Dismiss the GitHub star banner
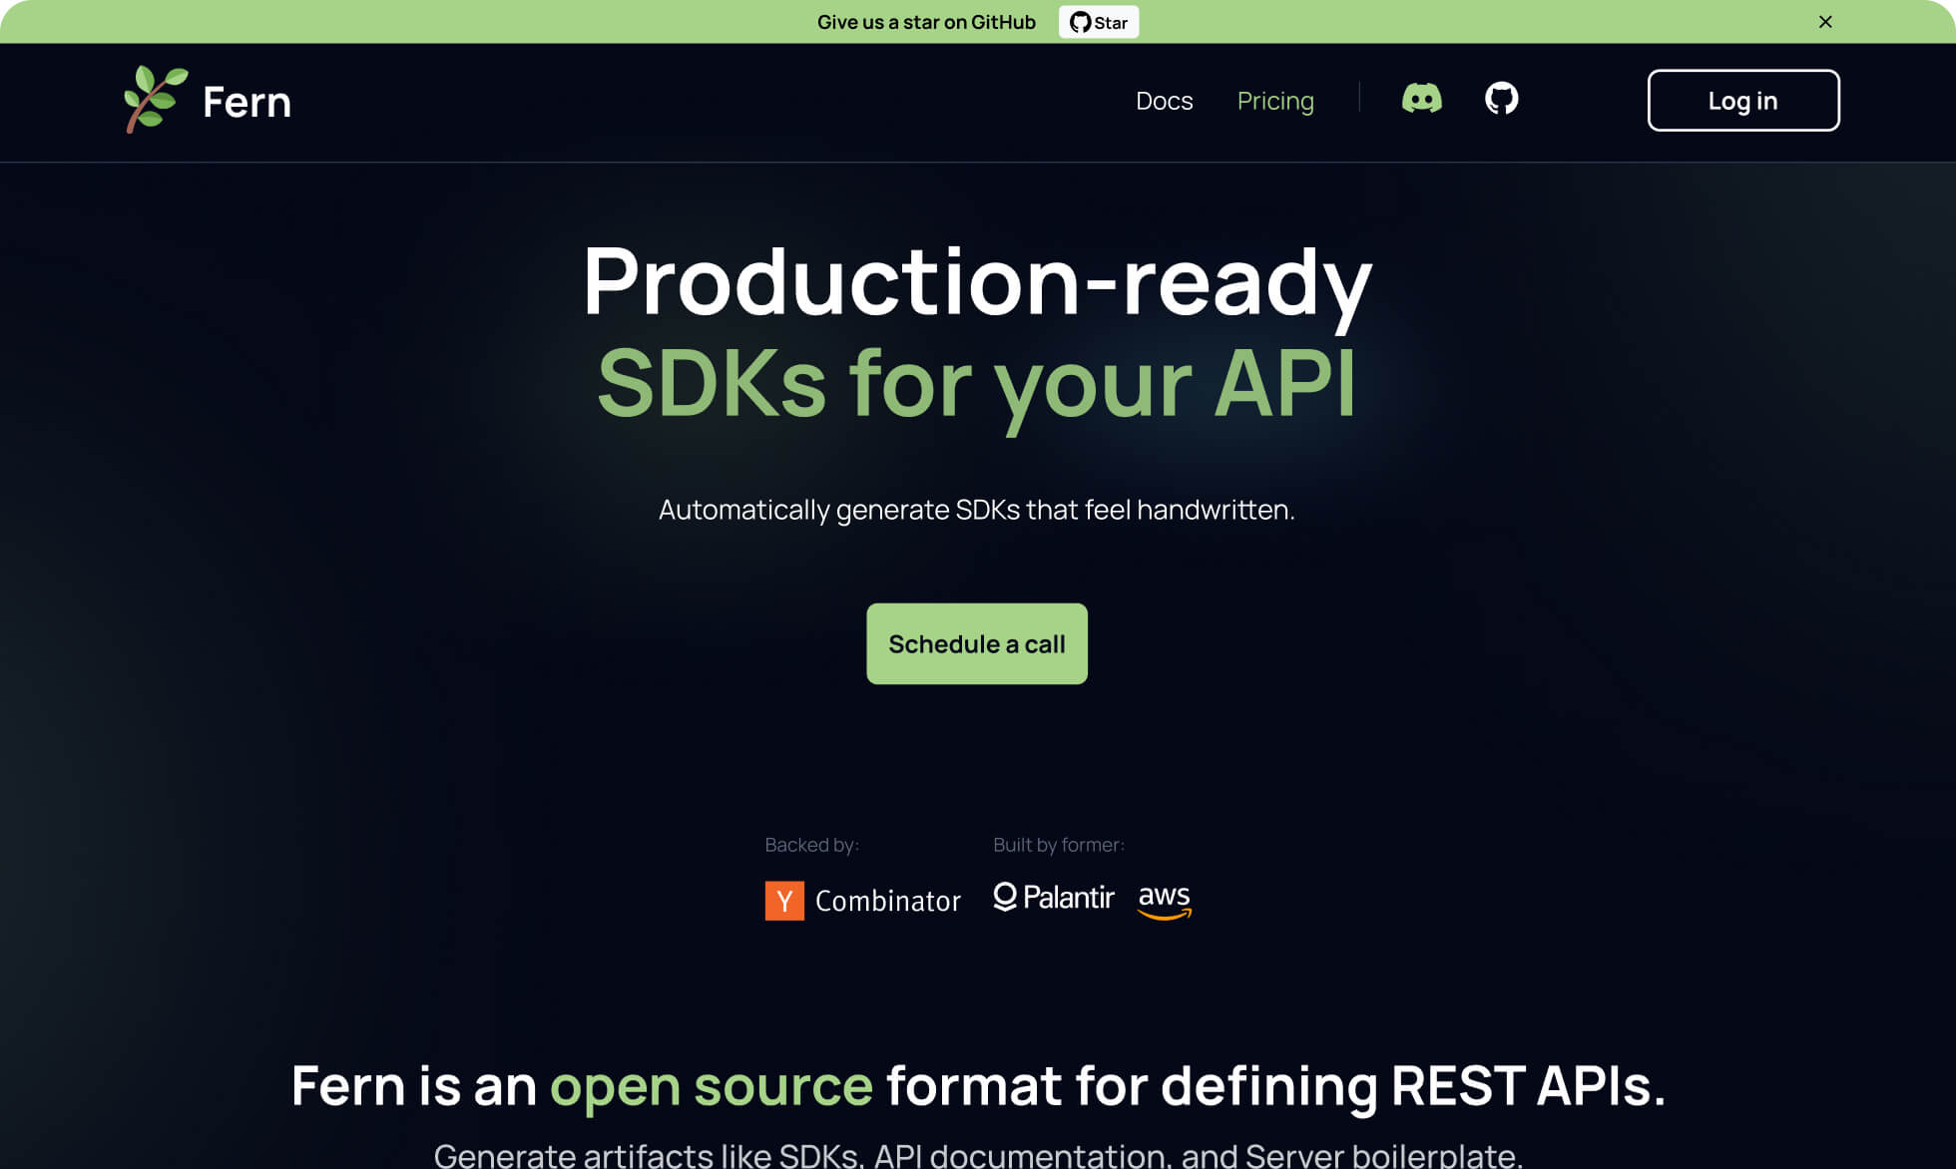Image resolution: width=1956 pixels, height=1169 pixels. tap(1825, 22)
